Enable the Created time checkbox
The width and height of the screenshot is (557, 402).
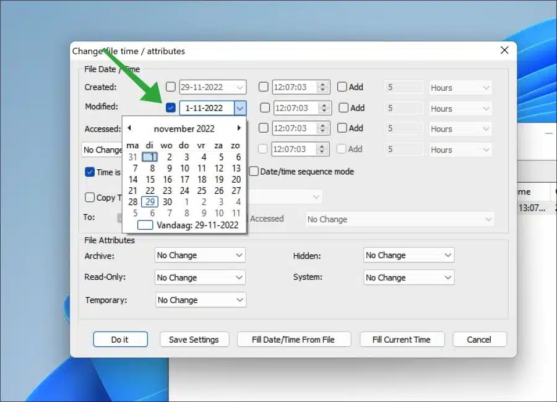tap(263, 87)
